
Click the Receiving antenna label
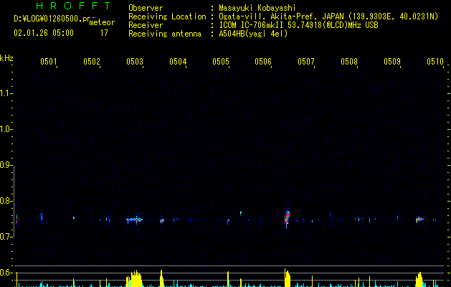coord(165,34)
